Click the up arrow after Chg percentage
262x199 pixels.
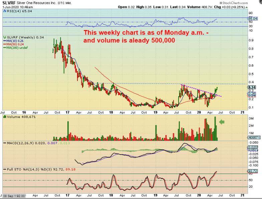(x=247, y=7)
